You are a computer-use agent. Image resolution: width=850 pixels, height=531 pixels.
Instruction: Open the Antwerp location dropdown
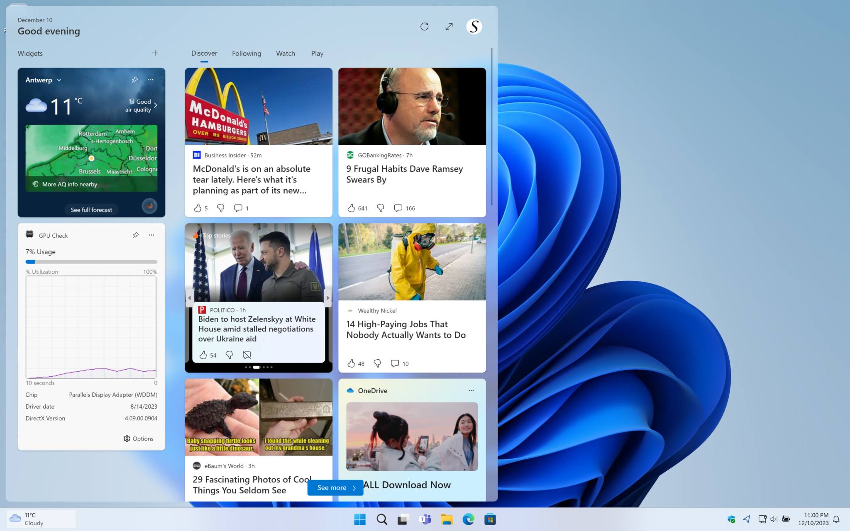point(43,80)
